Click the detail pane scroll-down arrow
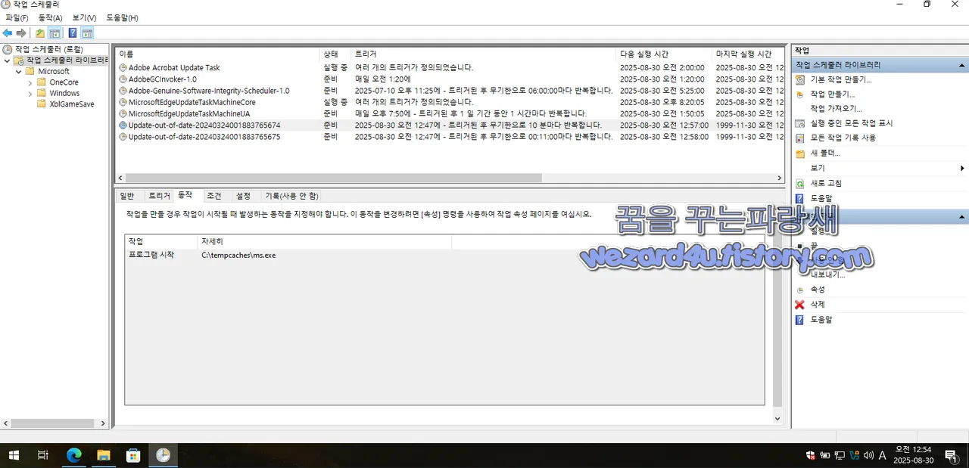The width and height of the screenshot is (969, 468). [777, 418]
